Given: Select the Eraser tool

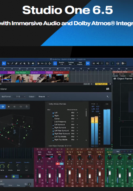Looking at the screenshot, I should coord(17,63).
